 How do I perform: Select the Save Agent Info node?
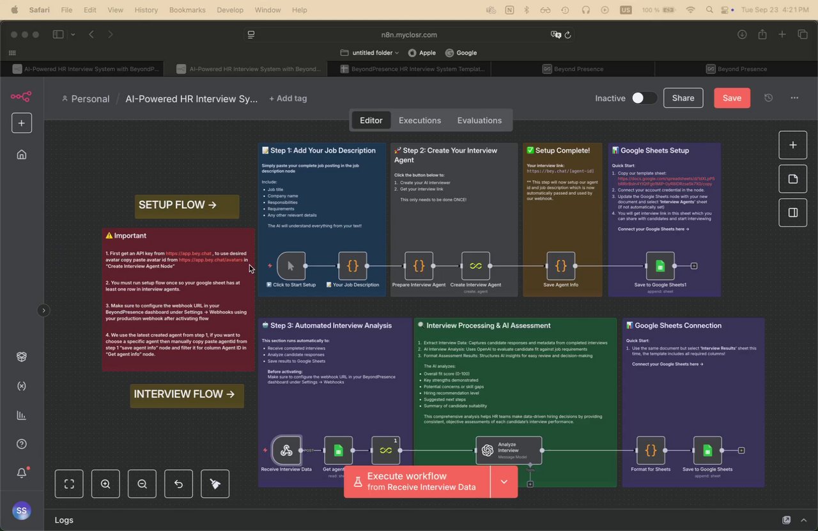pos(560,266)
